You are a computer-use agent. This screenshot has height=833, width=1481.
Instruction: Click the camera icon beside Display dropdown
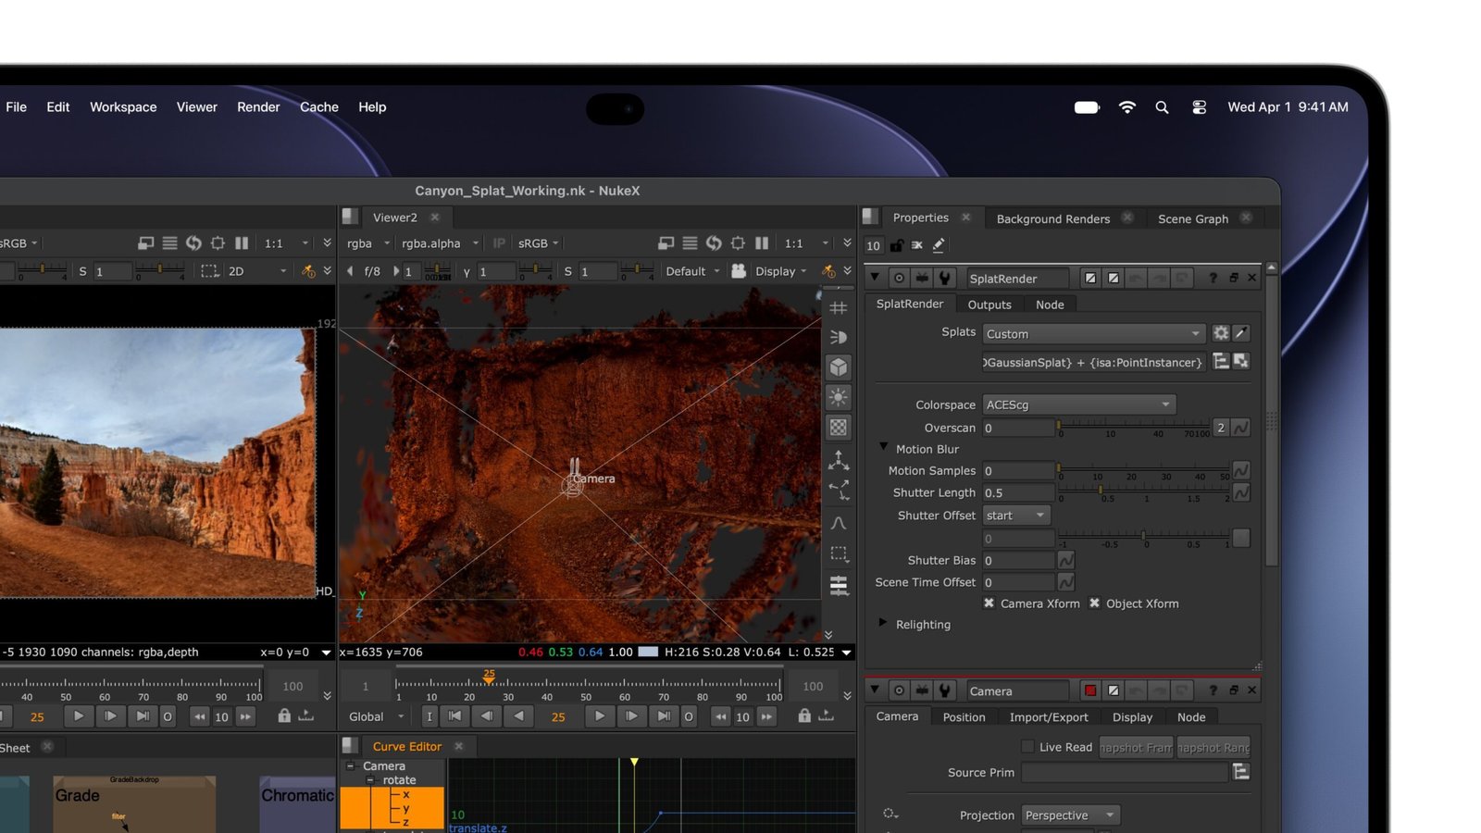click(739, 271)
